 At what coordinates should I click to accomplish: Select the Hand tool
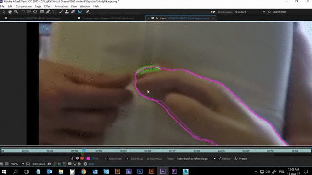point(10,12)
